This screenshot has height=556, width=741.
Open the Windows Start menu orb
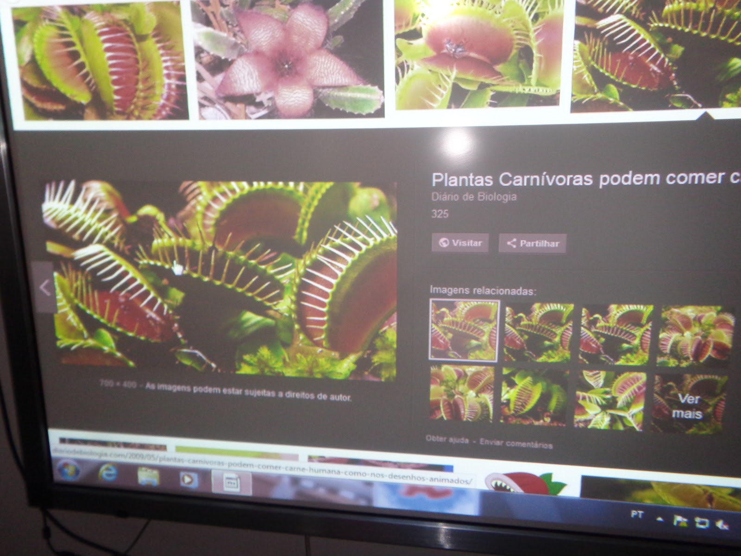click(69, 471)
